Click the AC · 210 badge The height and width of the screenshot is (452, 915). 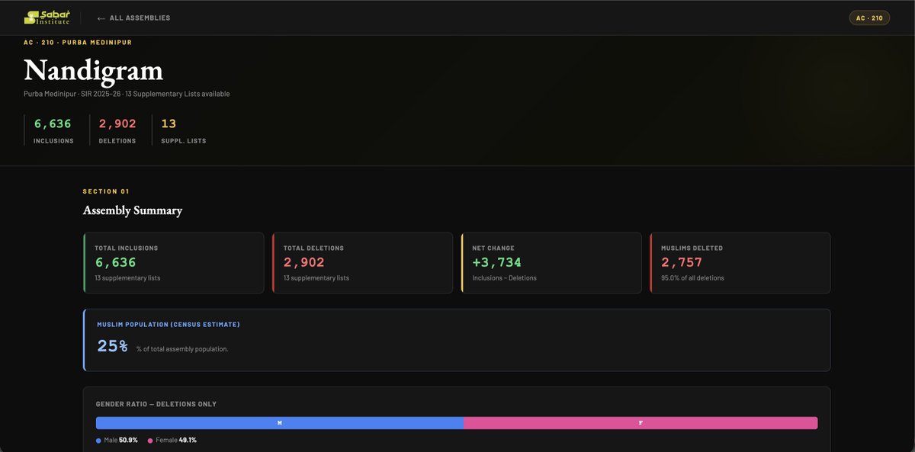point(869,18)
